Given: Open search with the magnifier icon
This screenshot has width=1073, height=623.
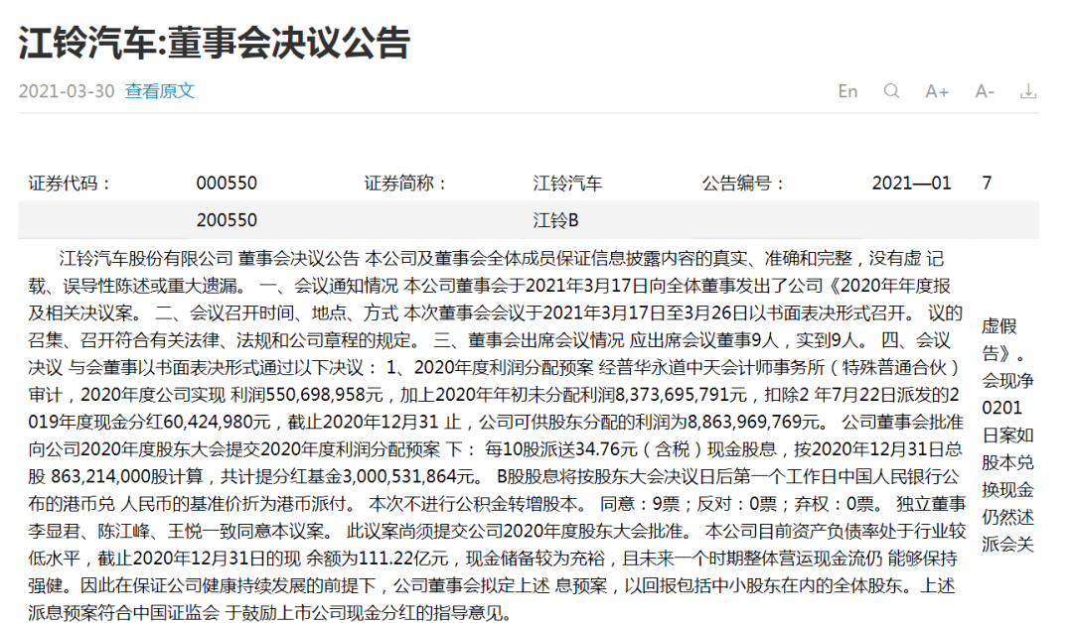Looking at the screenshot, I should pos(891,91).
